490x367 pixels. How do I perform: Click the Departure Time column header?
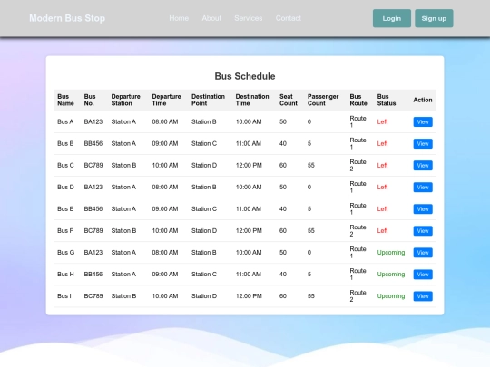coord(166,100)
